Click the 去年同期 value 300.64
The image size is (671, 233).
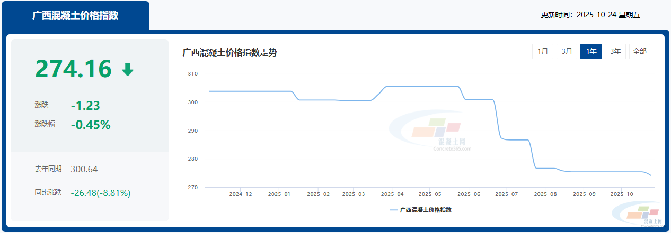pos(84,169)
